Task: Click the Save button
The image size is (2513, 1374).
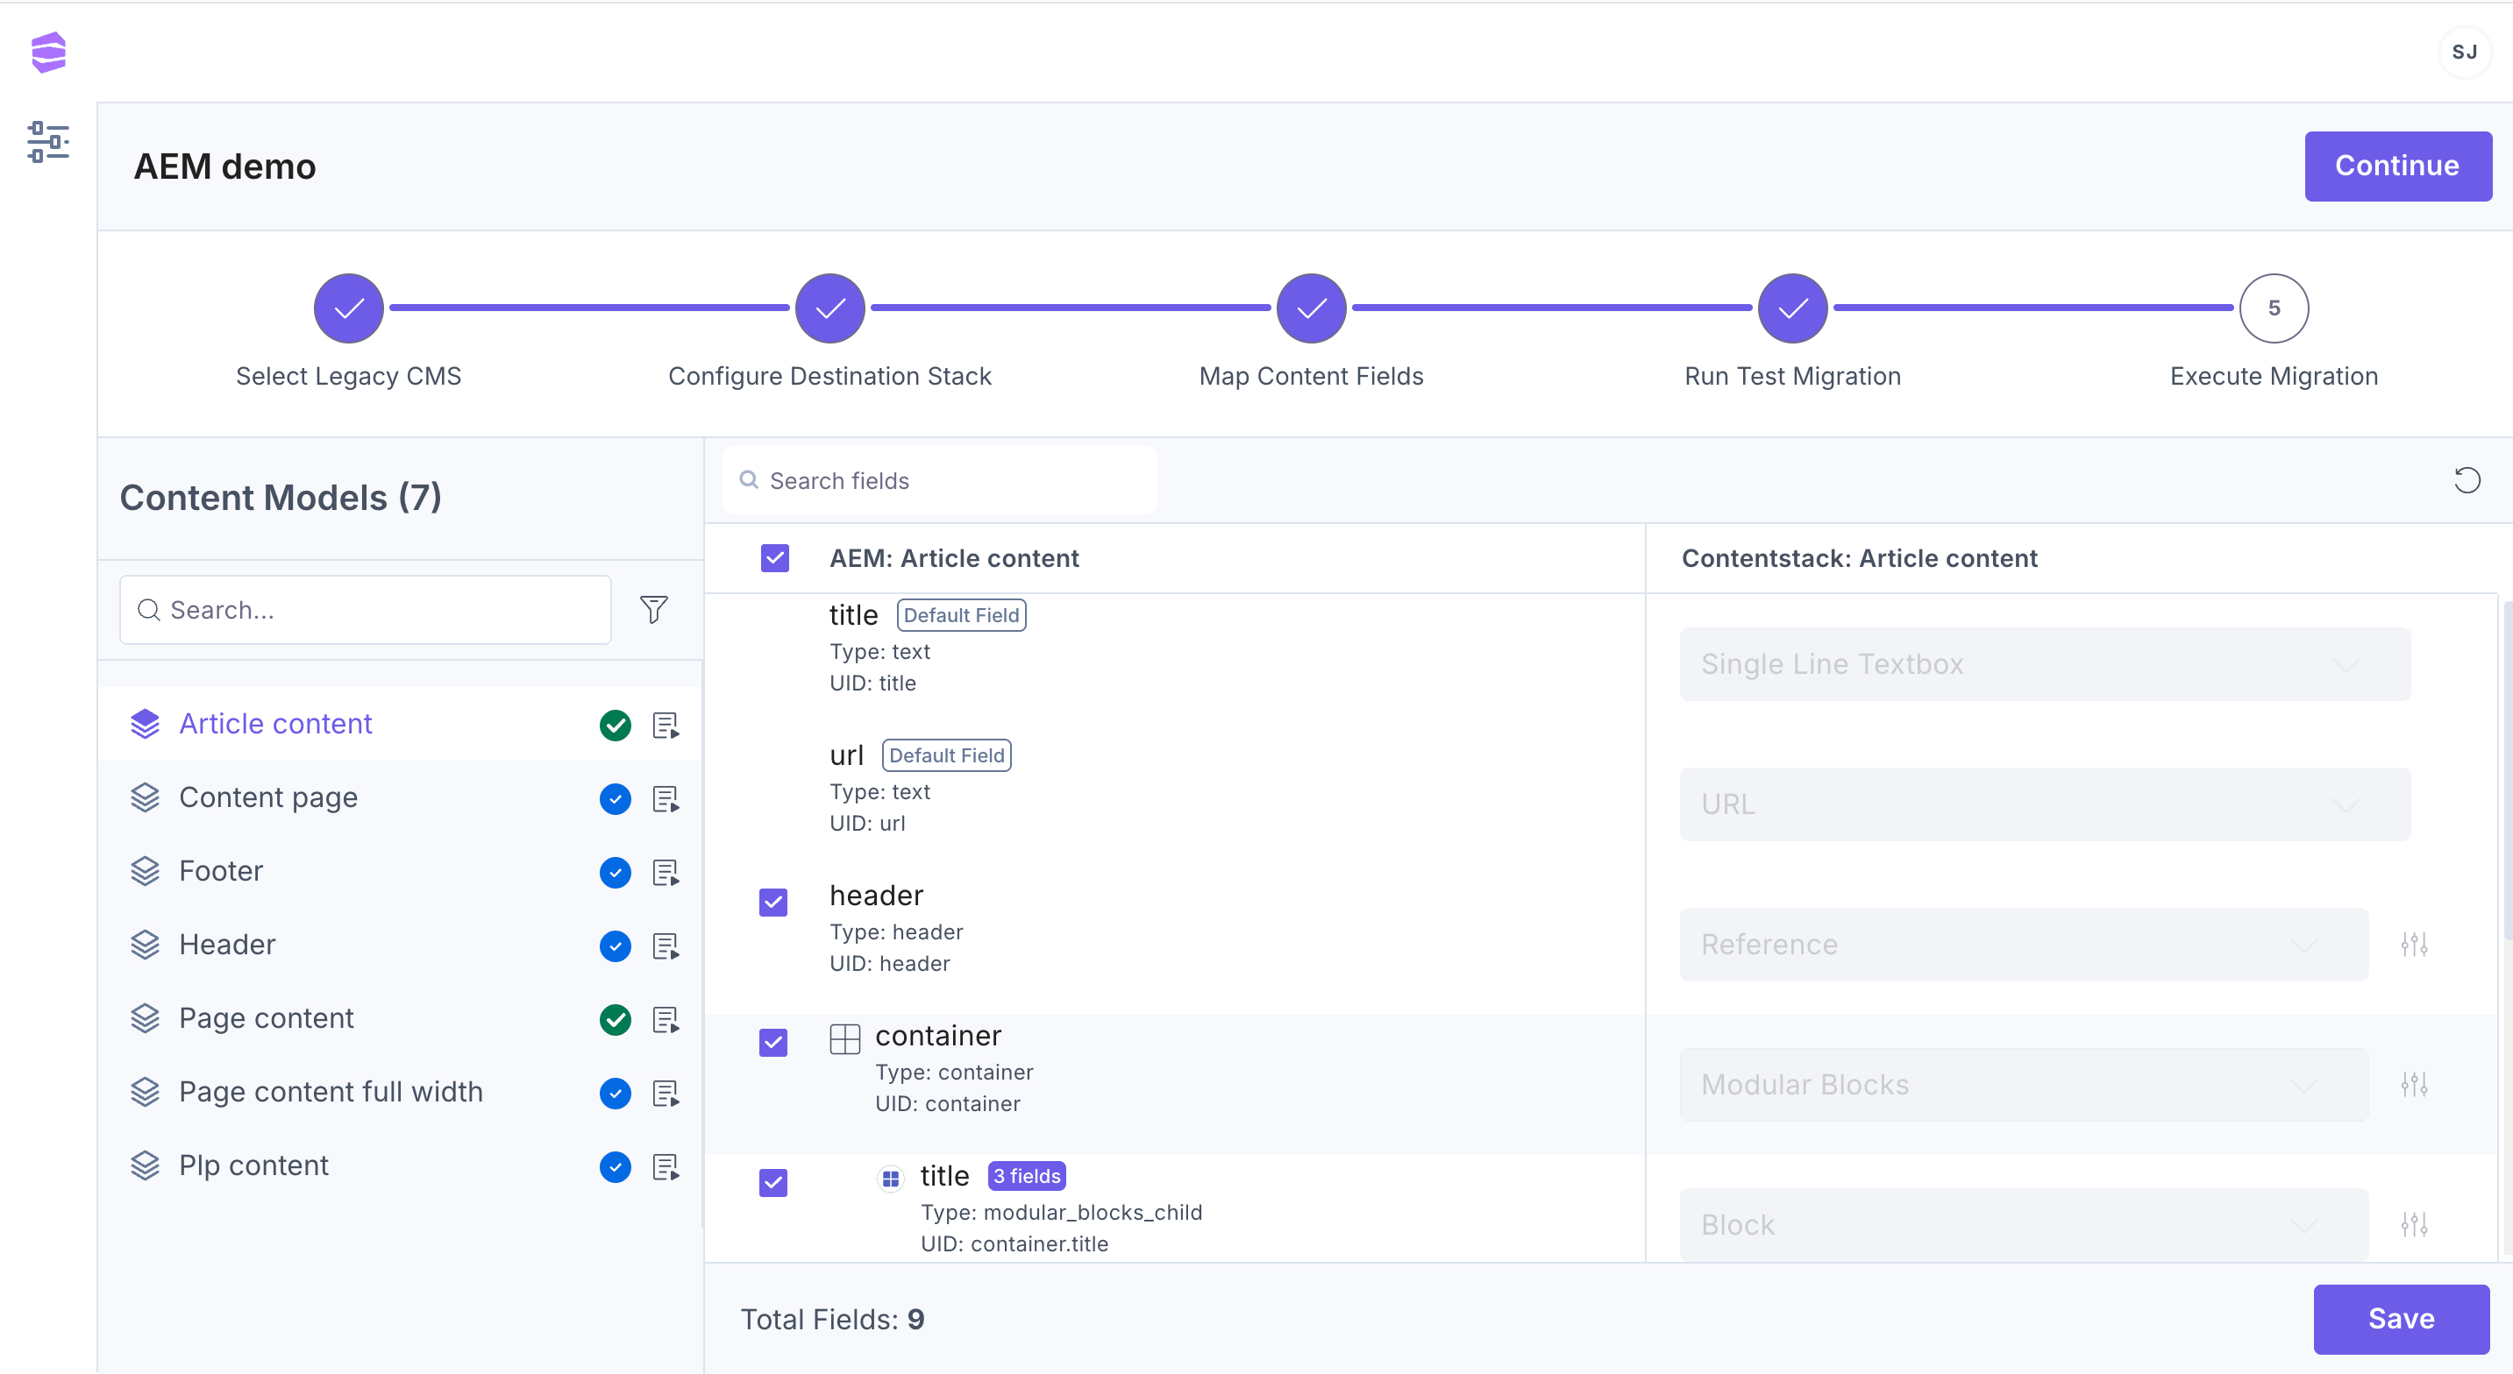Action: (x=2400, y=1319)
